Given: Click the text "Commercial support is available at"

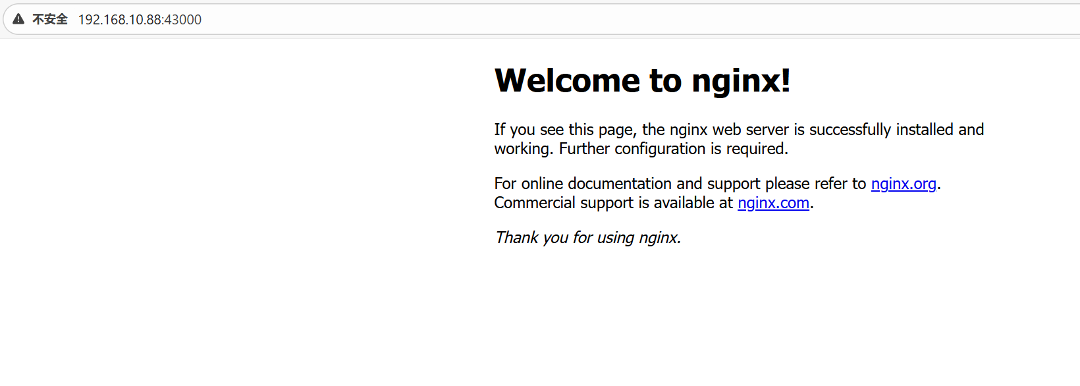Looking at the screenshot, I should pyautogui.click(x=613, y=203).
